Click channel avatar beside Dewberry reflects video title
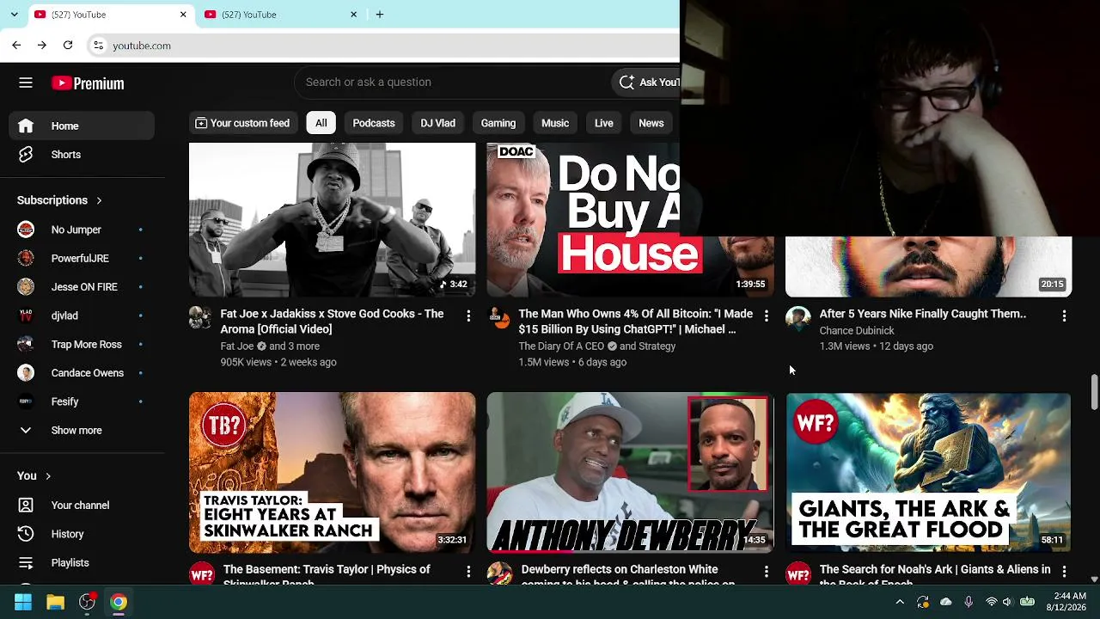Viewport: 1100px width, 619px height. click(x=499, y=573)
